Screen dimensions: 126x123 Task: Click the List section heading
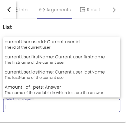click(7, 27)
